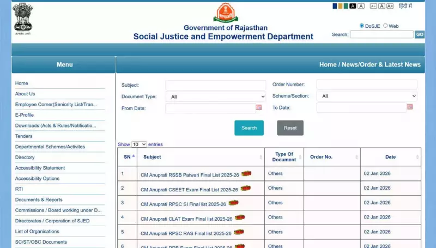Image resolution: width=436 pixels, height=248 pixels.
Task: Click the new badge beside CLAT Exam
Action: tap(240, 217)
